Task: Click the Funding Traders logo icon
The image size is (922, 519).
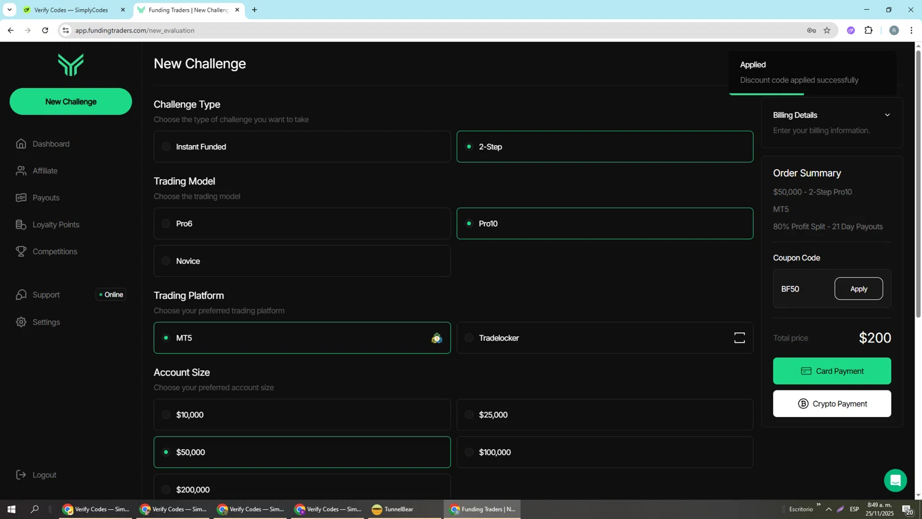Action: 71,65
